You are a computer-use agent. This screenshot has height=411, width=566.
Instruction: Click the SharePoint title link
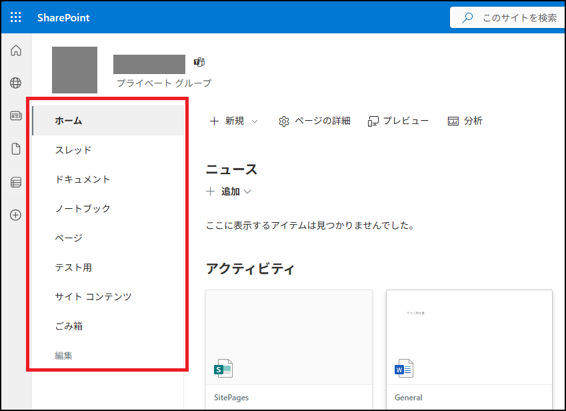click(x=63, y=18)
